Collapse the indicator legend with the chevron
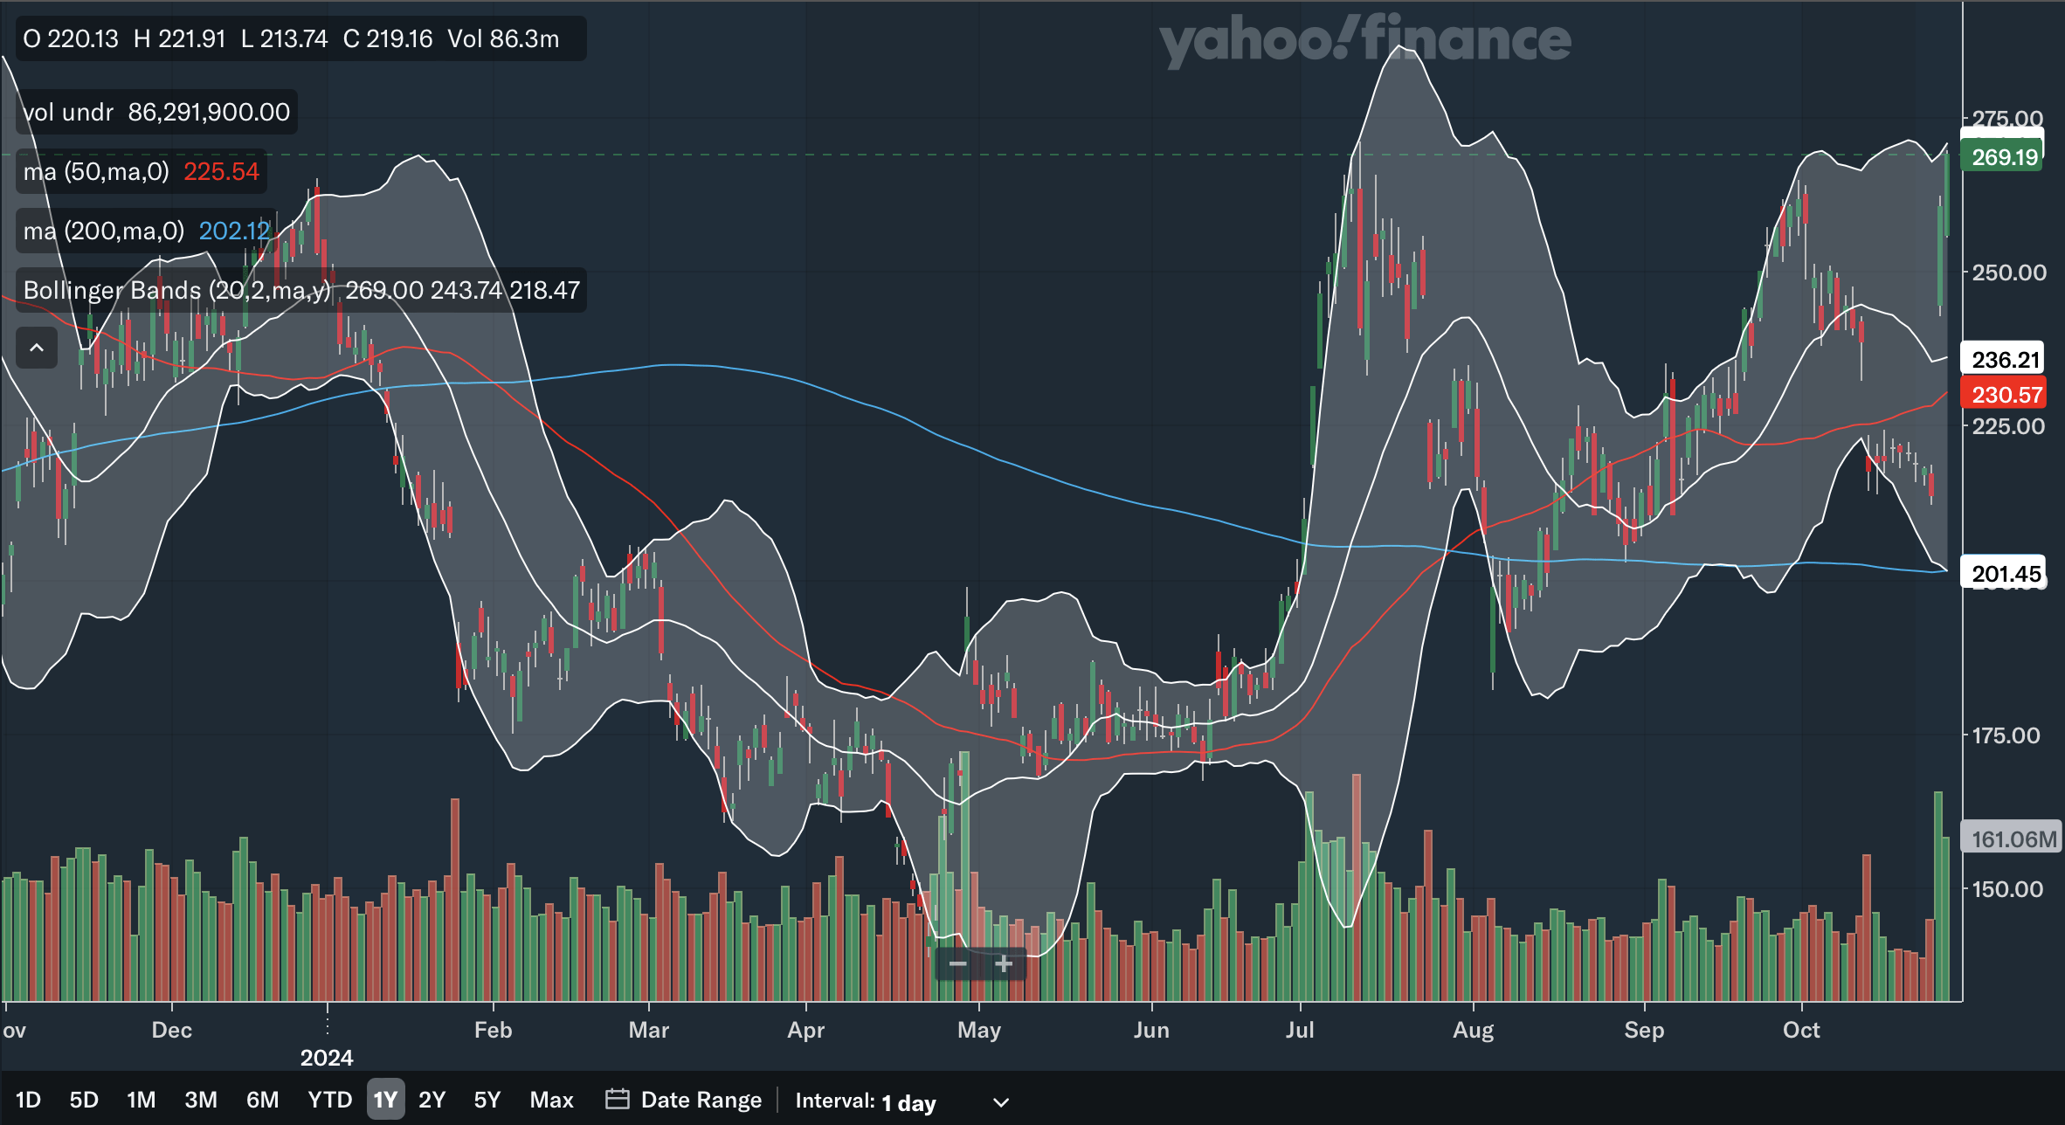 (x=37, y=348)
